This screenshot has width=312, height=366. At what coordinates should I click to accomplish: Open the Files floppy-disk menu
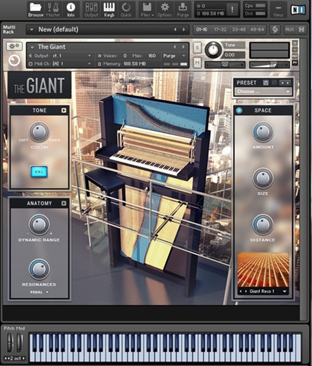click(147, 10)
